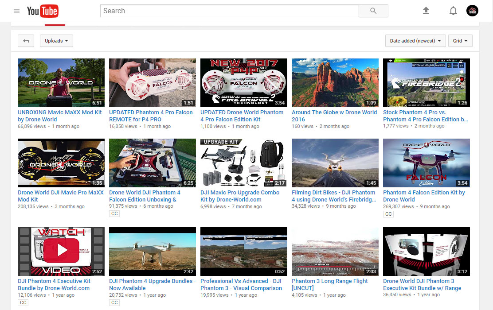Click the 3:12 Phantom 3 camera thumbnail
The image size is (493, 310).
coord(426,252)
